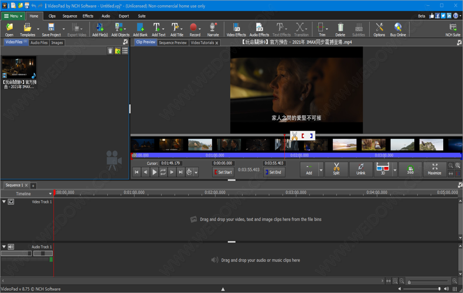Adjust the Audio Track 1 volume slider
The image size is (463, 293).
tap(16, 253)
